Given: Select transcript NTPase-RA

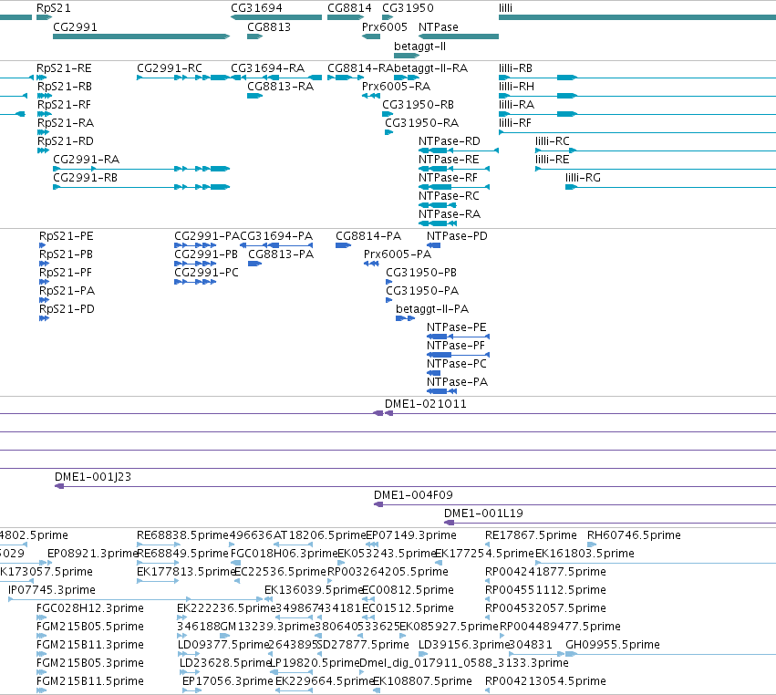Looking at the screenshot, I should coord(450,214).
